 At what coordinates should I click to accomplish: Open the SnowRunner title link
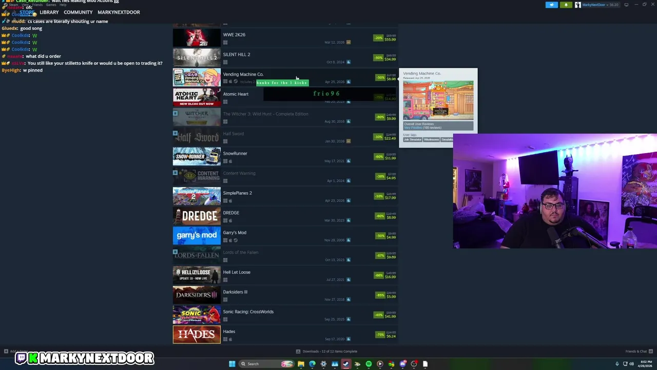point(235,154)
